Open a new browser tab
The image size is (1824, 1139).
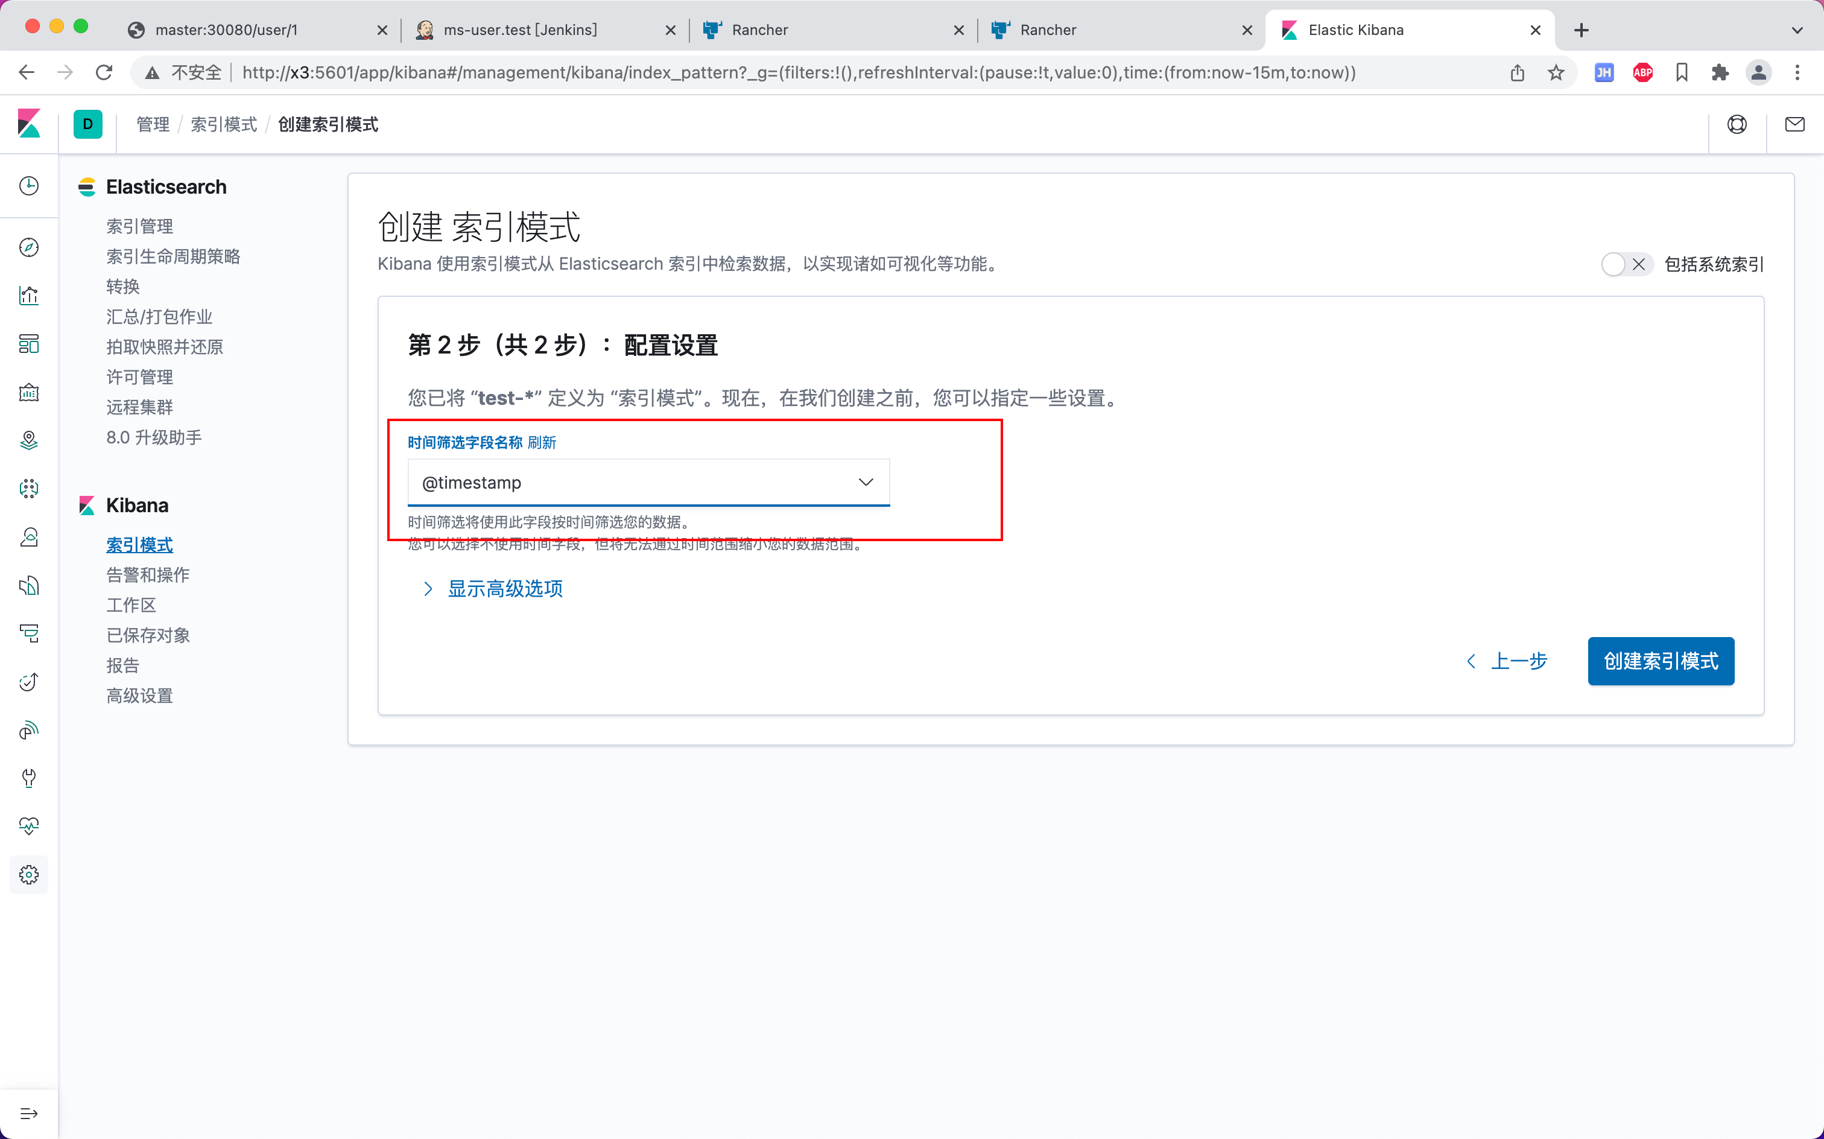click(1581, 30)
